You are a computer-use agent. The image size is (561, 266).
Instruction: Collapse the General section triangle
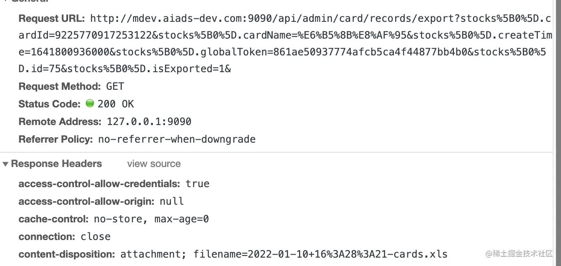[x=5, y=1]
